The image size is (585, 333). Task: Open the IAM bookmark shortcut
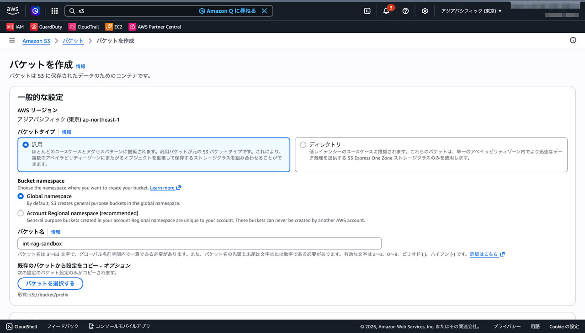(15, 27)
